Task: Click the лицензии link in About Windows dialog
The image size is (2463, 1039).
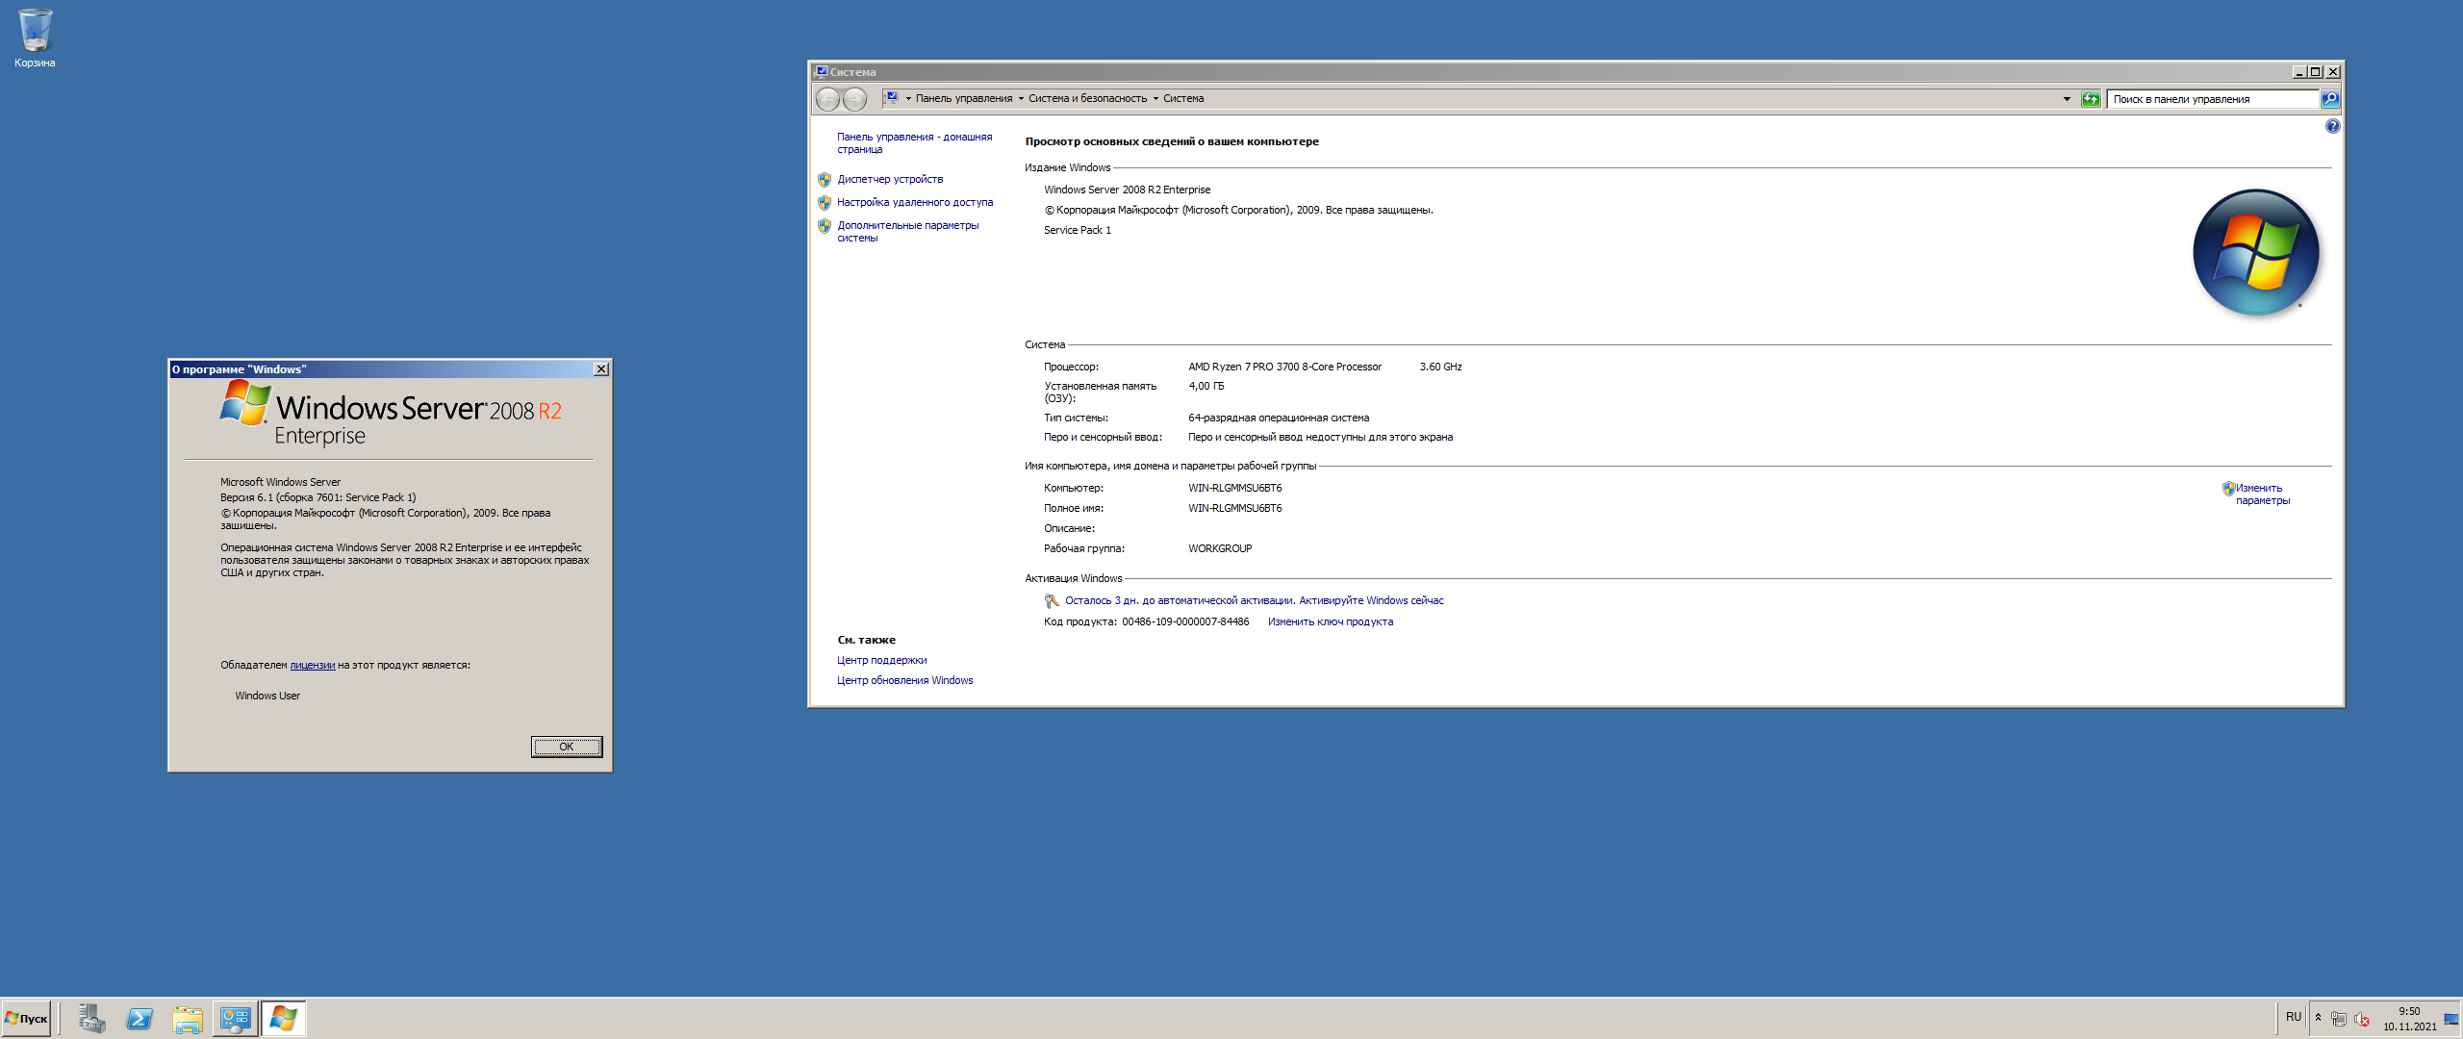Action: pos(312,666)
